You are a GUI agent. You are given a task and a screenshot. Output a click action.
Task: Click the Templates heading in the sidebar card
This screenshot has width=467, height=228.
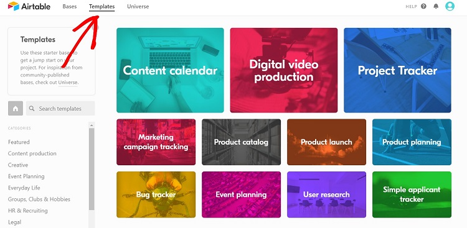coord(38,40)
